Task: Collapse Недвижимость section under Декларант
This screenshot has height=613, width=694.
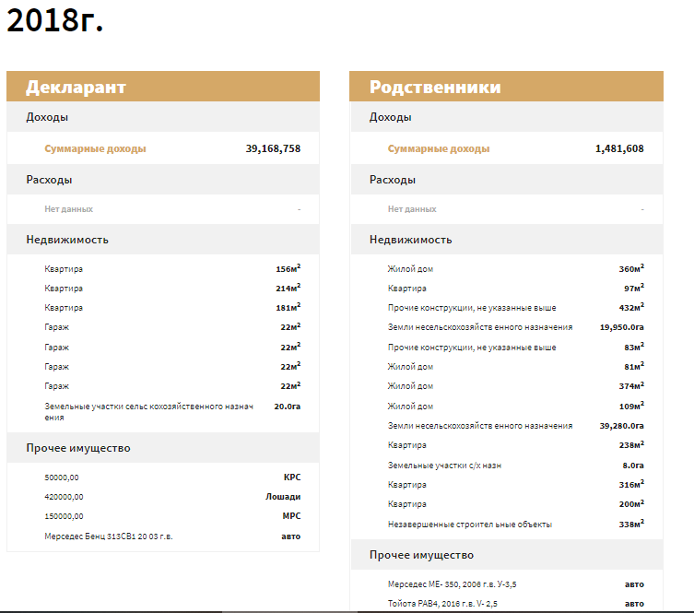Action: 67,240
